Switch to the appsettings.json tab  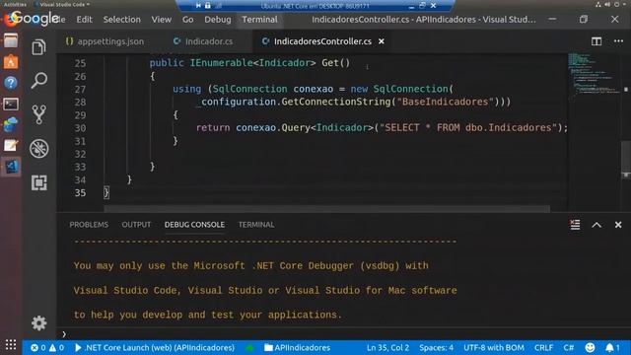tap(105, 41)
